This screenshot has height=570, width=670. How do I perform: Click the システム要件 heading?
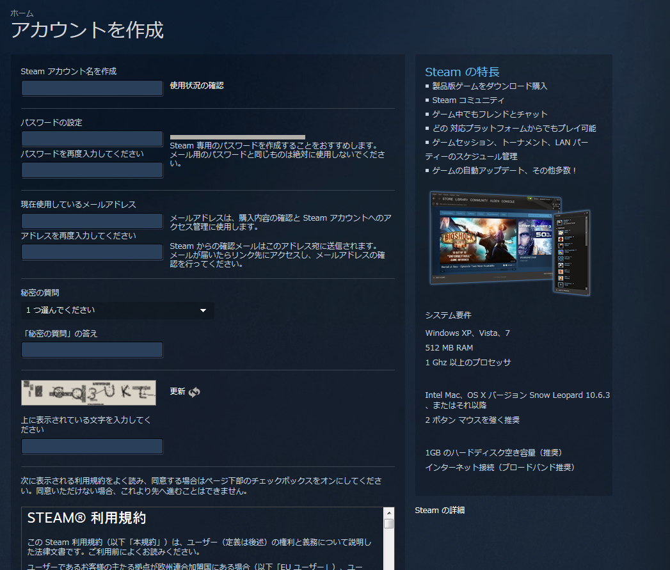(448, 315)
